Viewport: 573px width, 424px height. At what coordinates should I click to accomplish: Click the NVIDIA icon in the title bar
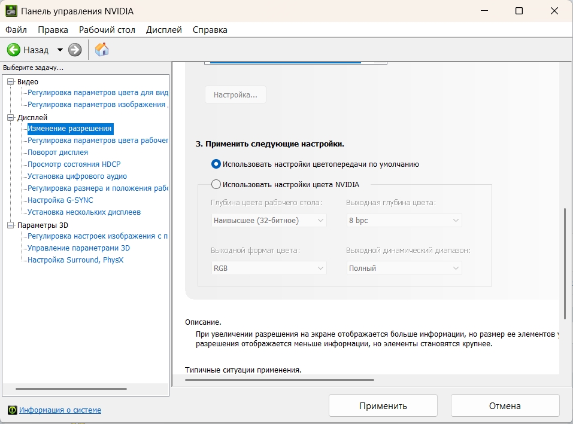[x=11, y=11]
